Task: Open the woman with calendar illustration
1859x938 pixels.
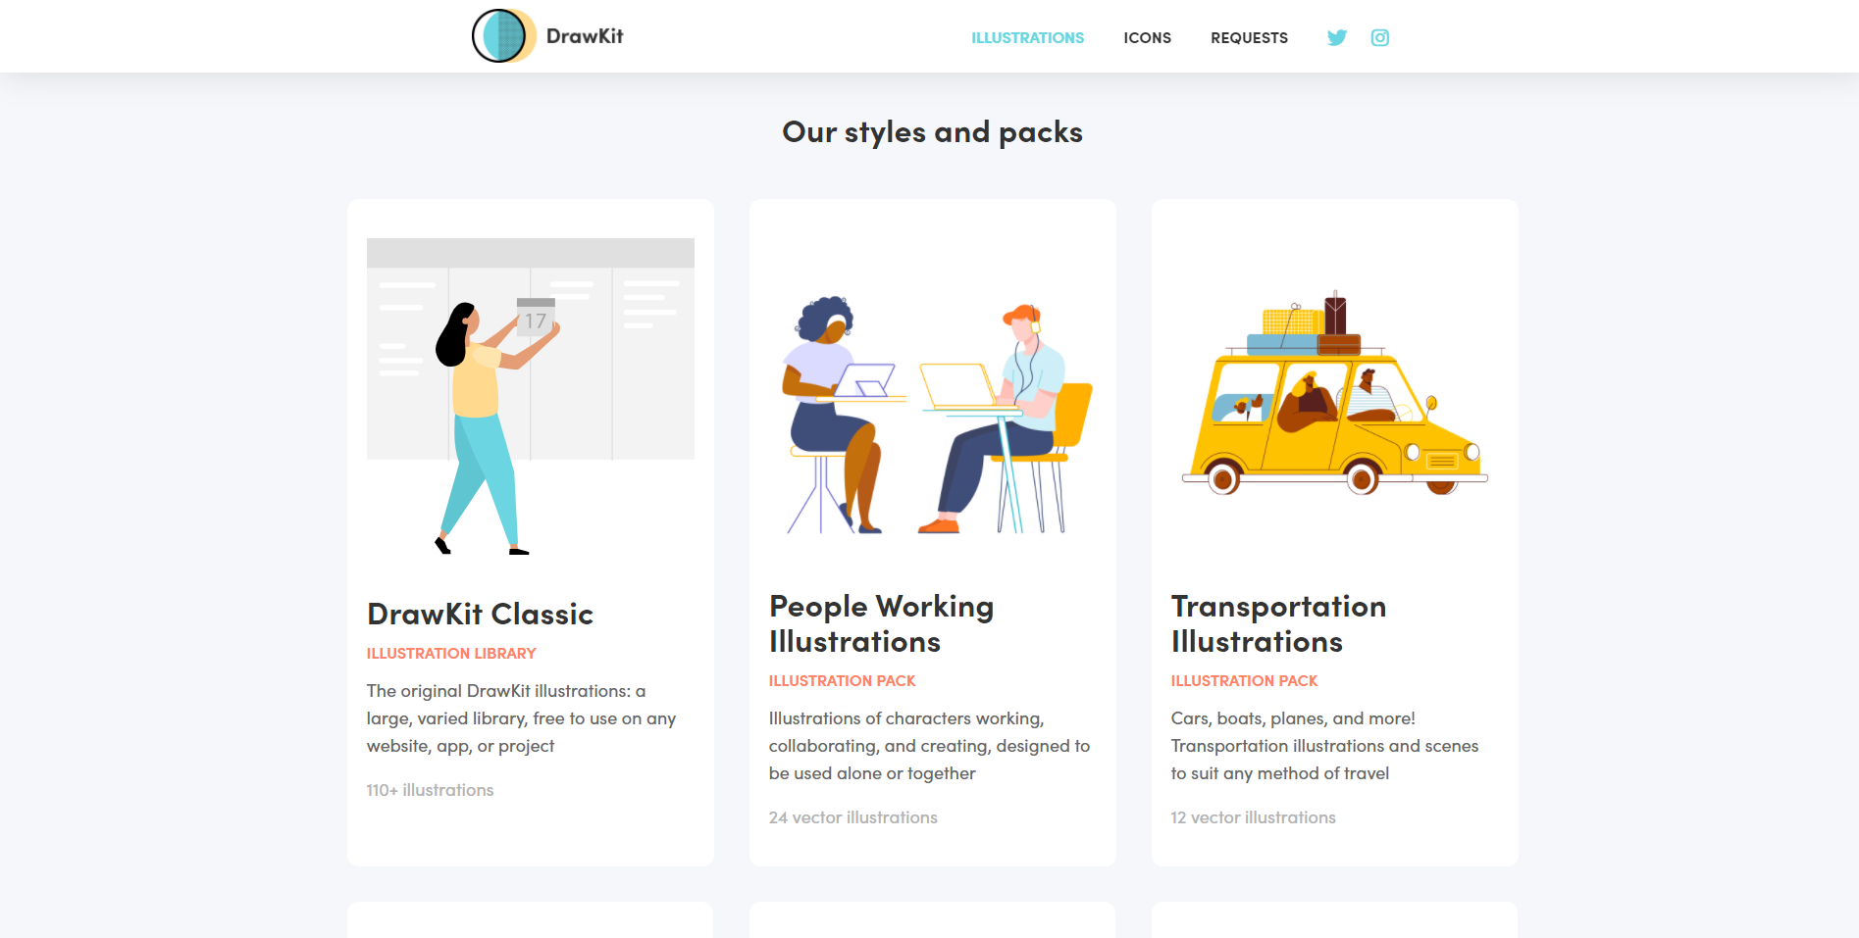Action: point(531,396)
